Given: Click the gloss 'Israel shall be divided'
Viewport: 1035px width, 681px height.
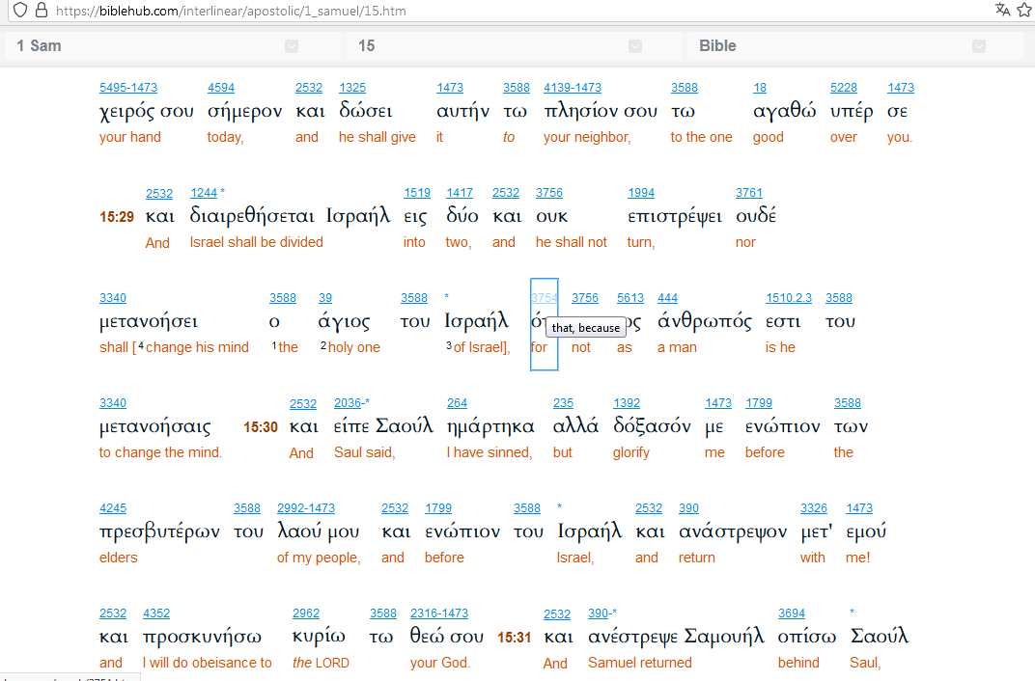Looking at the screenshot, I should [257, 242].
